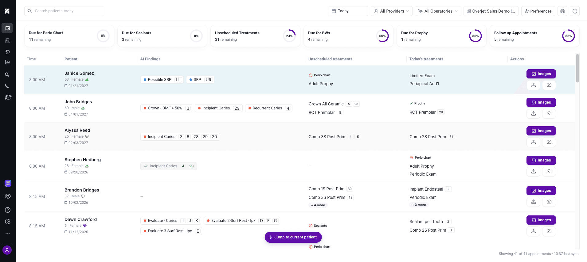The image size is (587, 262).
Task: Click upload icon in Brandon Bridges row
Action: (534, 202)
